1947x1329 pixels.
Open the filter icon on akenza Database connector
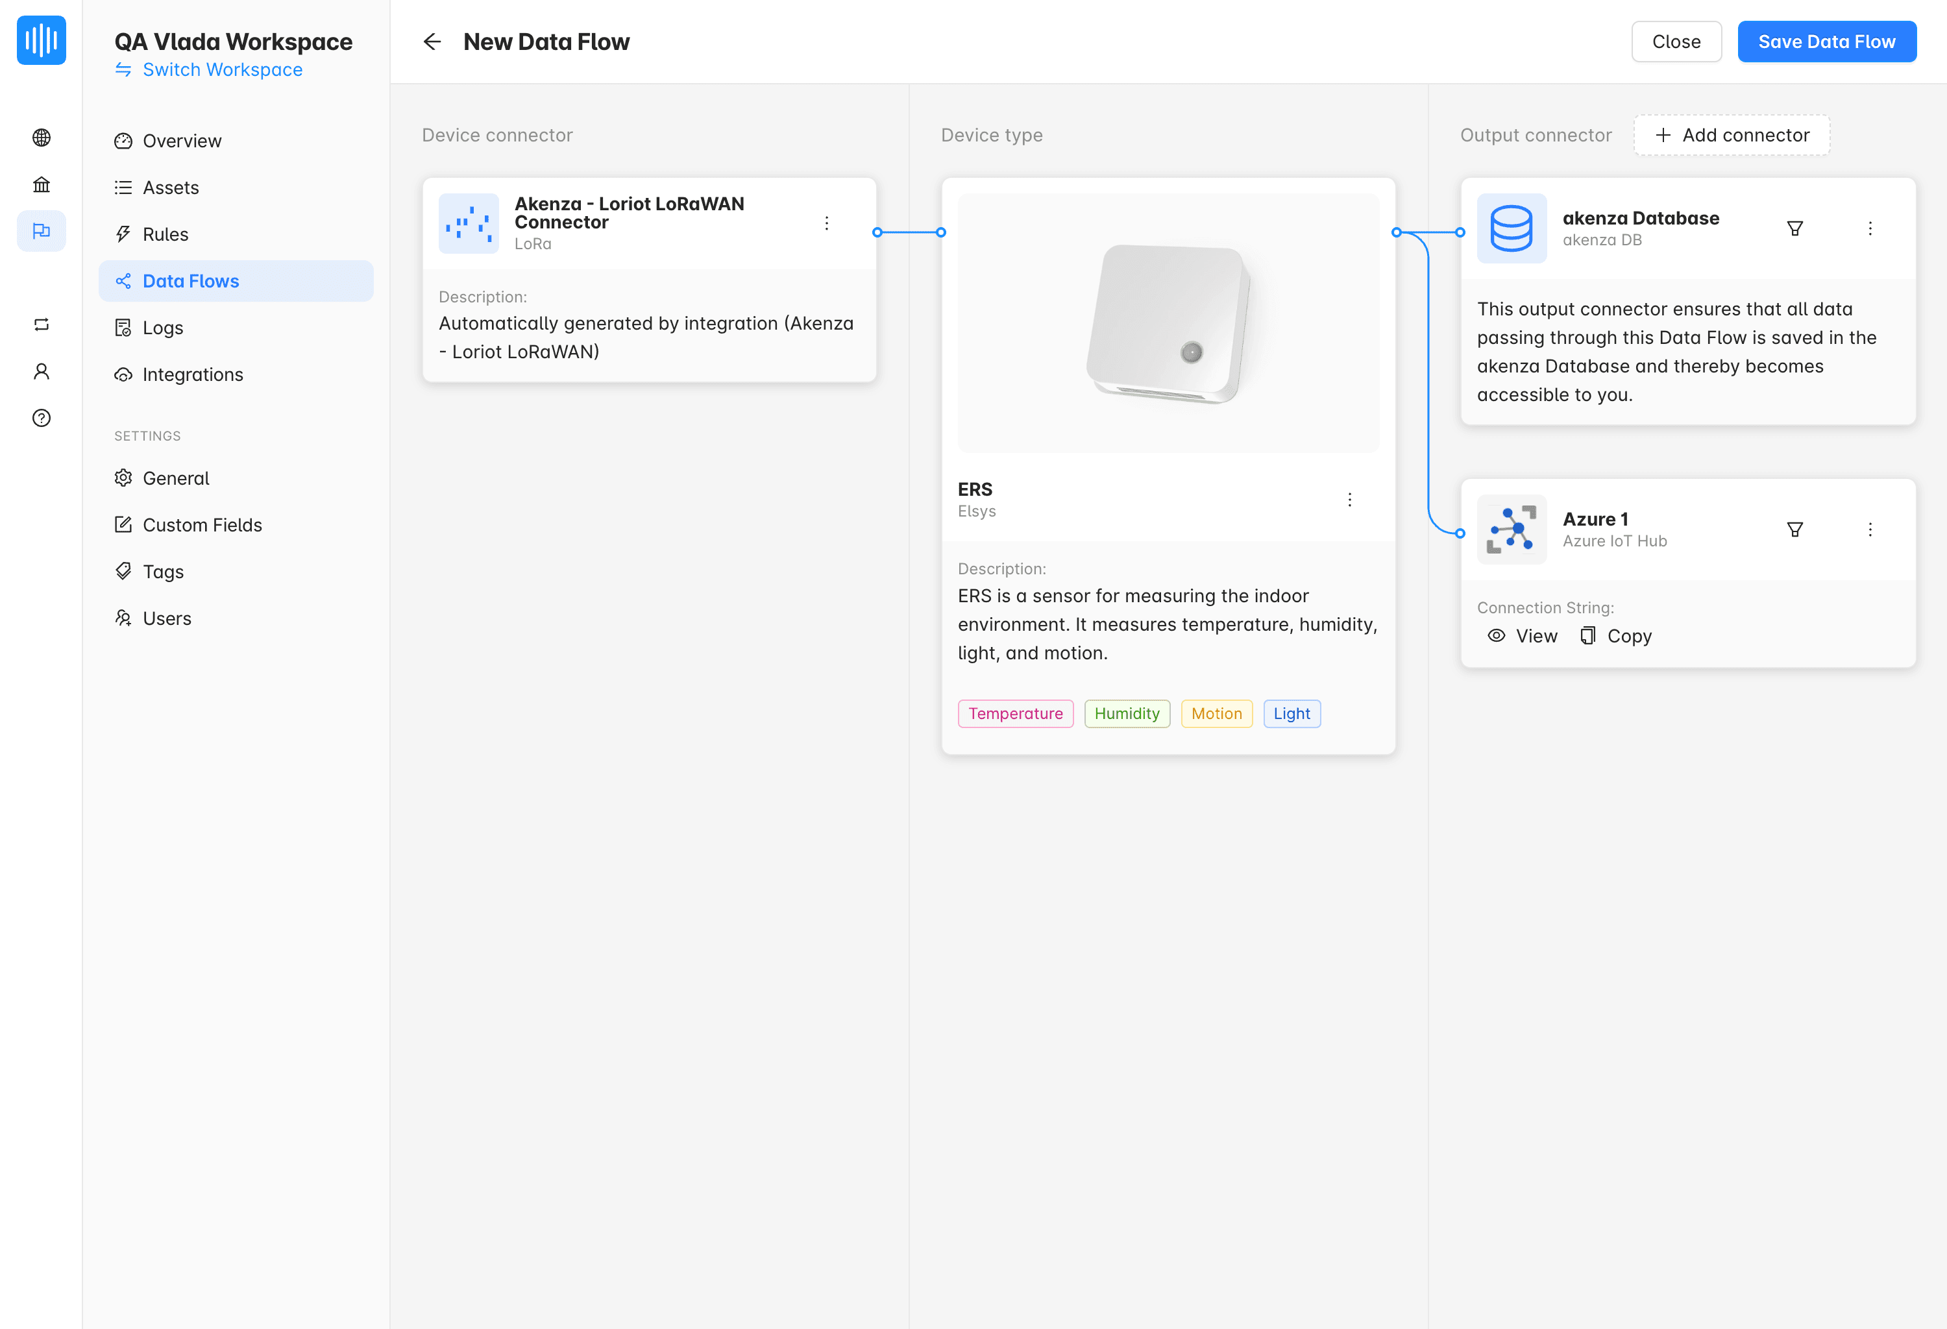click(1795, 228)
